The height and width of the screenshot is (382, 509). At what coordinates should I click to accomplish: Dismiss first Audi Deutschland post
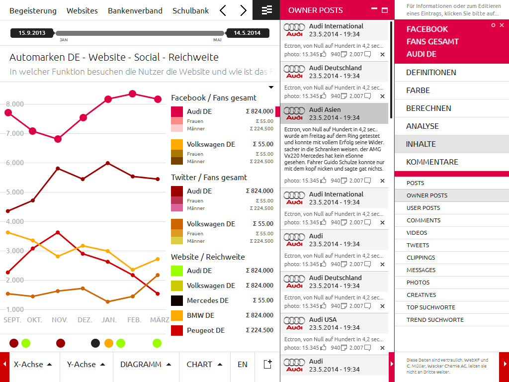[x=382, y=96]
